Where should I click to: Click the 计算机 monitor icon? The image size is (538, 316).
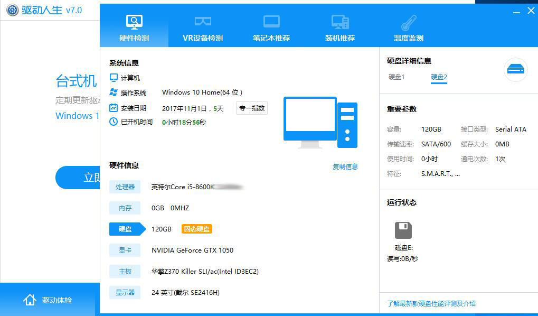point(113,77)
